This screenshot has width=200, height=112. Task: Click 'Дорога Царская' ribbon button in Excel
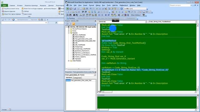8,11
